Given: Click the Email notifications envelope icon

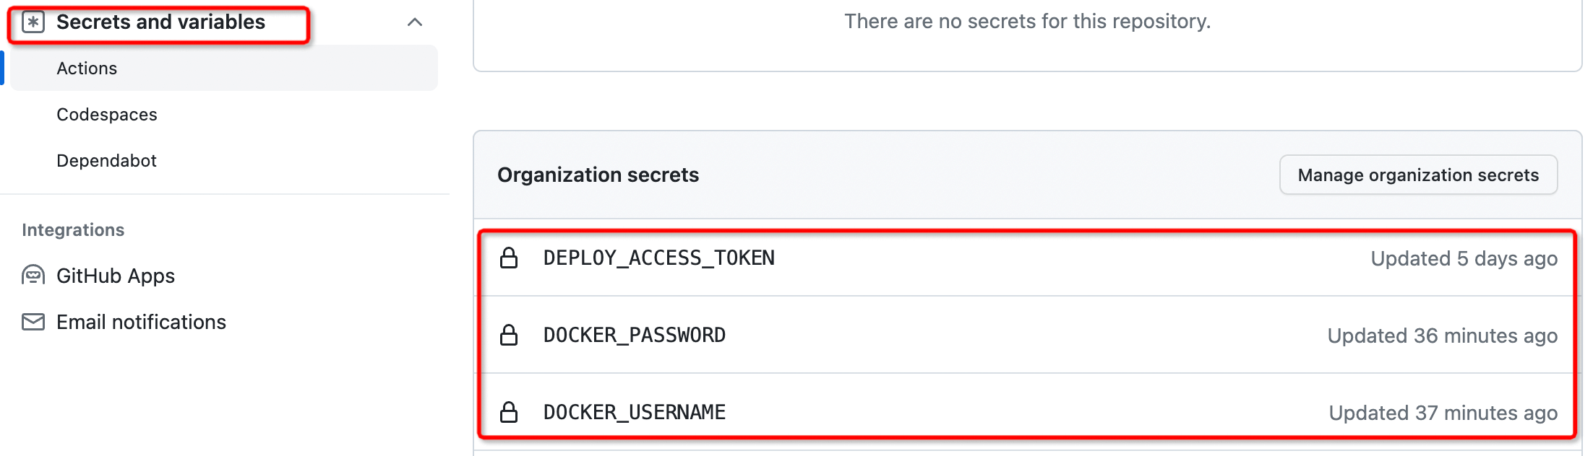Looking at the screenshot, I should (x=33, y=322).
